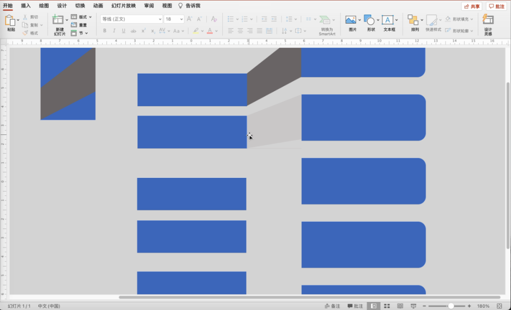Open the Design (设计) tab

click(x=62, y=6)
